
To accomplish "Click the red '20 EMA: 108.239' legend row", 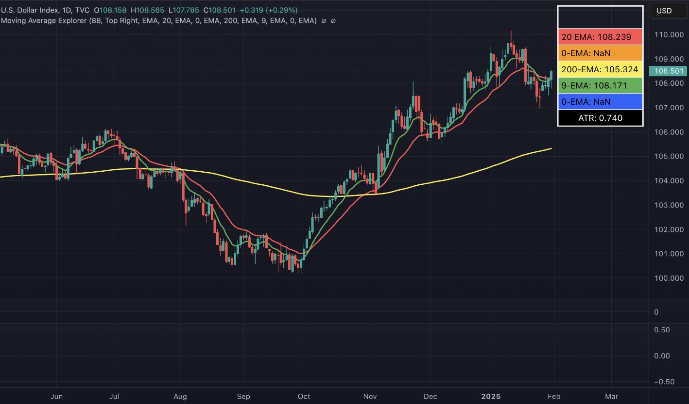I will (600, 37).
